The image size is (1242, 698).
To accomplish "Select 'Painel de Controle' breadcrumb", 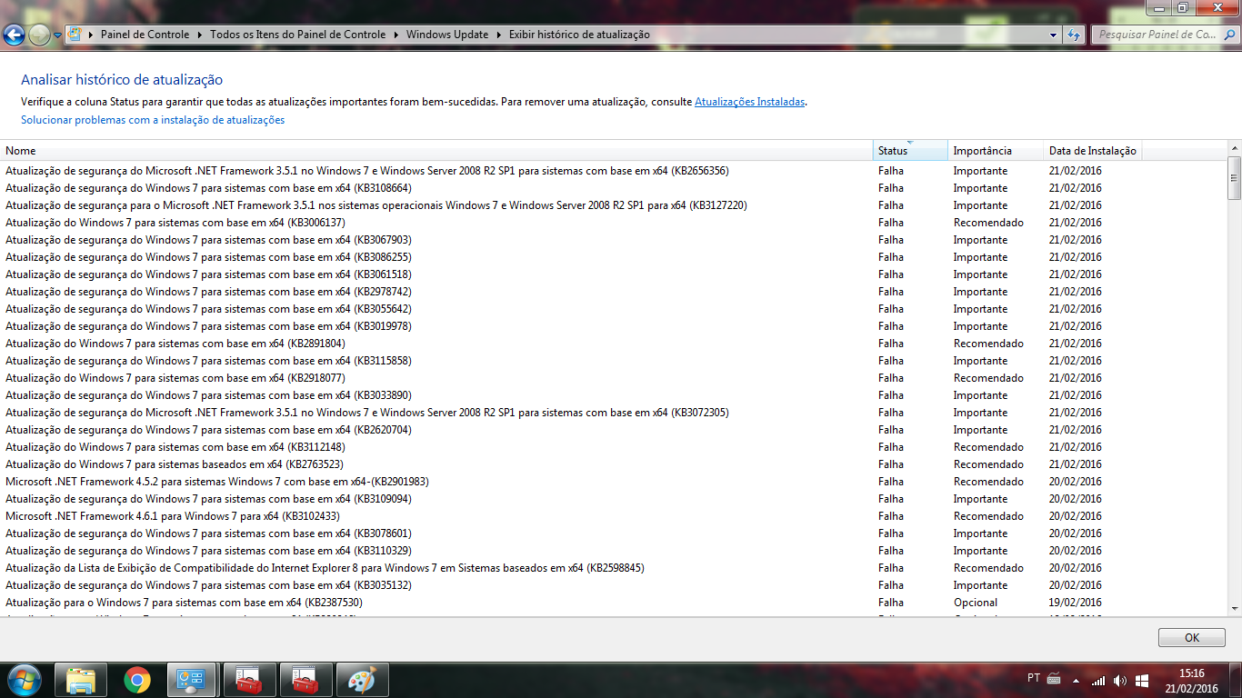I will click(x=145, y=35).
